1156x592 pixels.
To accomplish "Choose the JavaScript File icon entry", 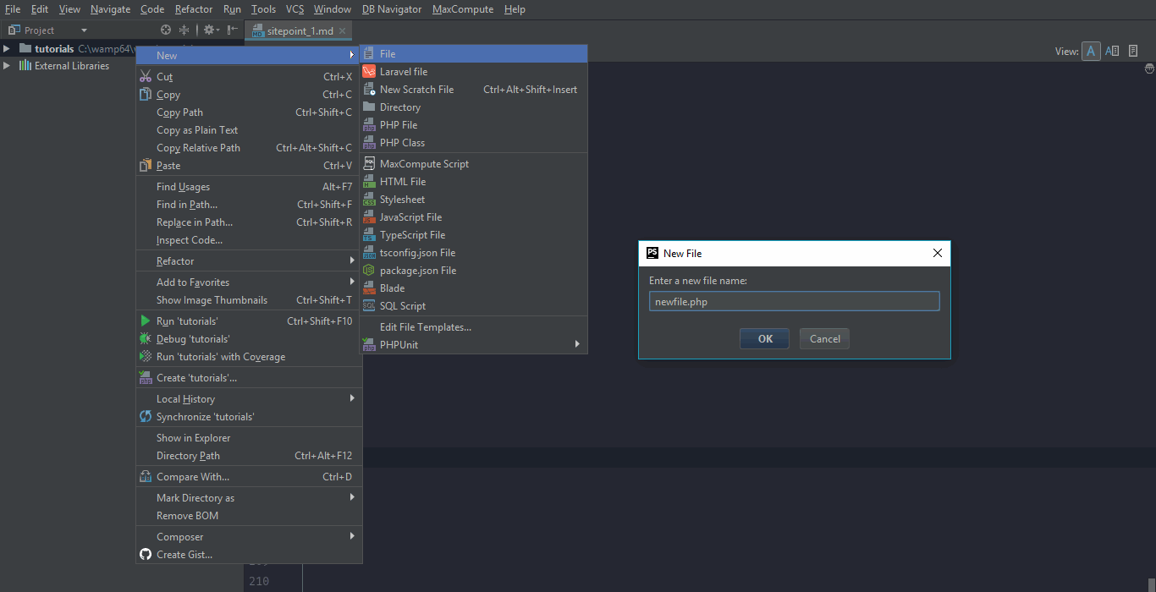I will click(x=369, y=217).
